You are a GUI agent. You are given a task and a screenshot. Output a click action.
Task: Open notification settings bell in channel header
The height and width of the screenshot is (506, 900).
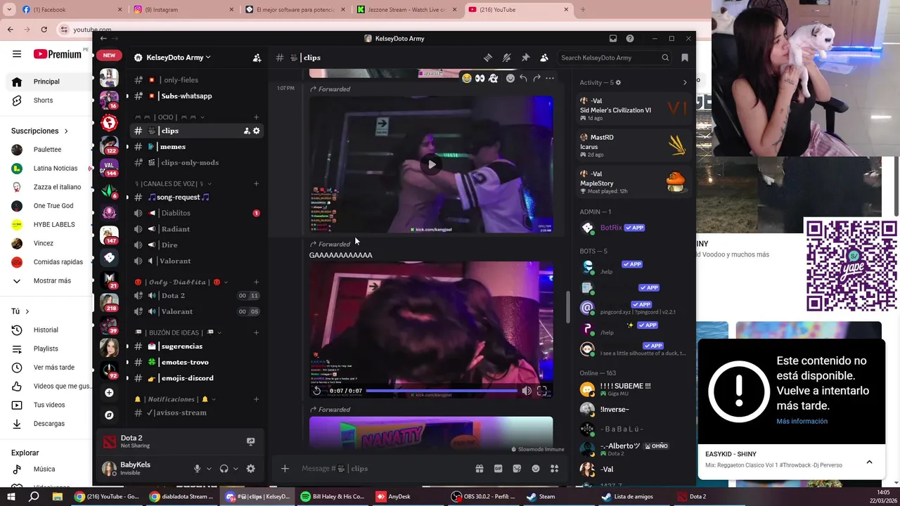506,58
